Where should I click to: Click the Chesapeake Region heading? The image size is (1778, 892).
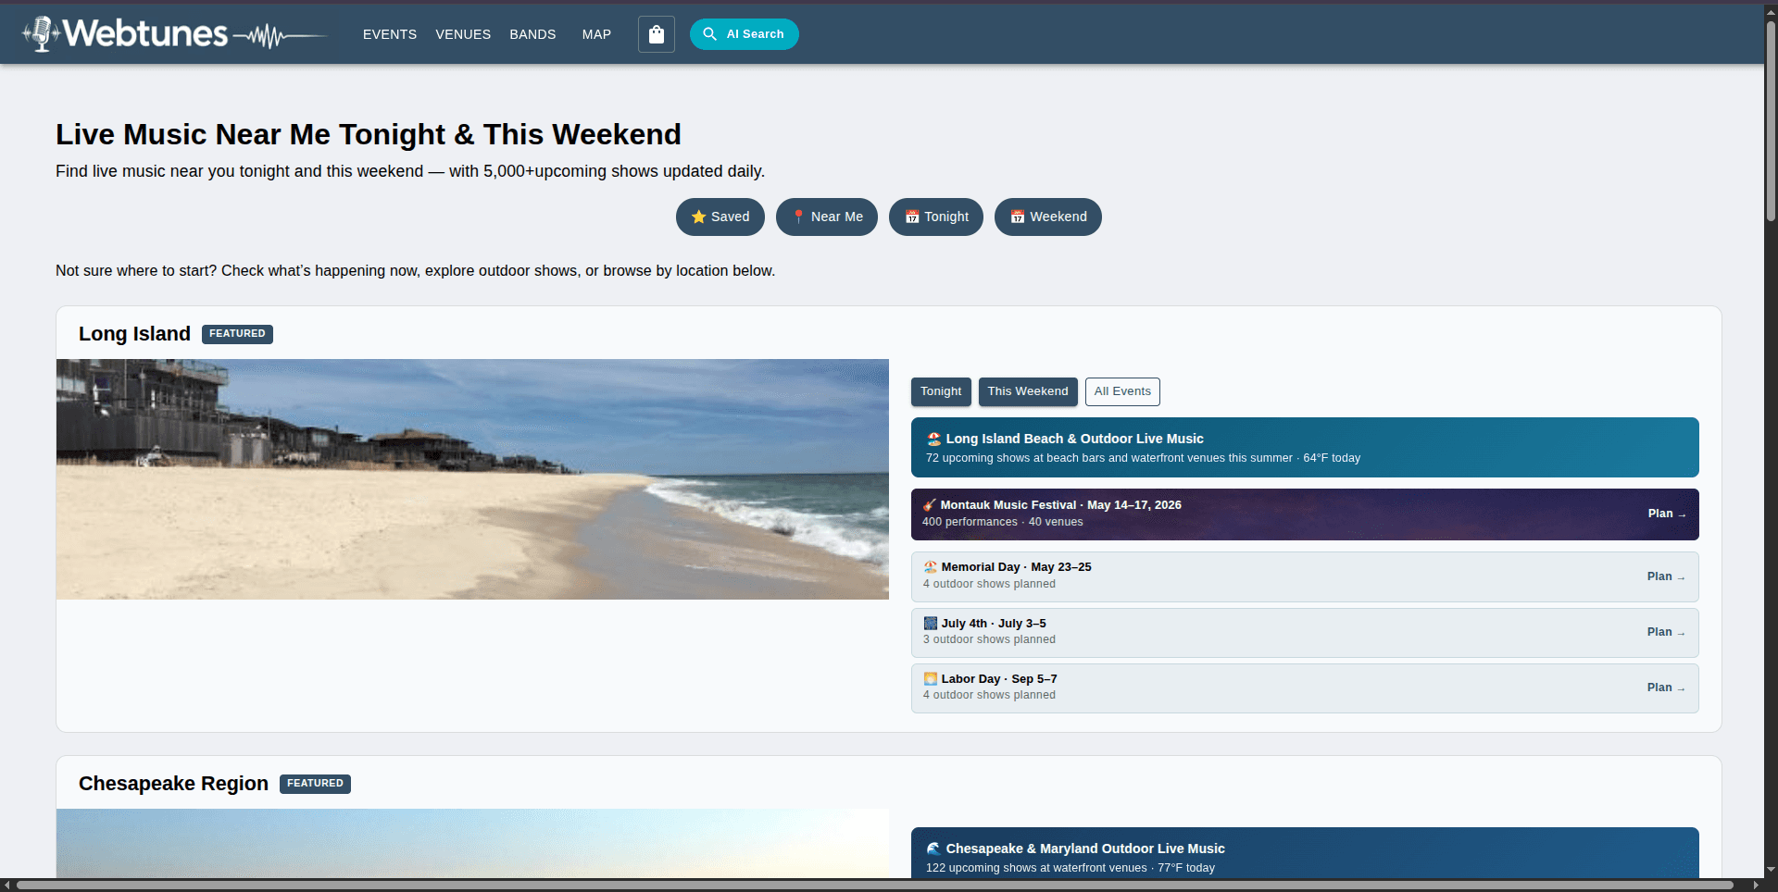pyautogui.click(x=173, y=784)
